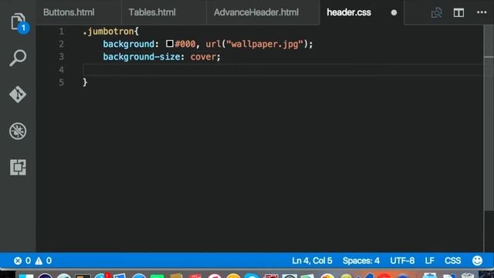Click the feedback smiley icon in status bar
494x278 pixels.
point(477,261)
